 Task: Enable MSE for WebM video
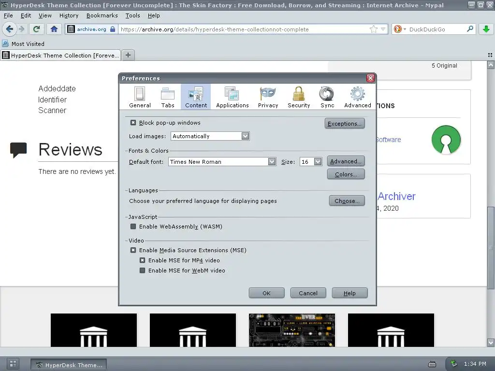pos(143,271)
